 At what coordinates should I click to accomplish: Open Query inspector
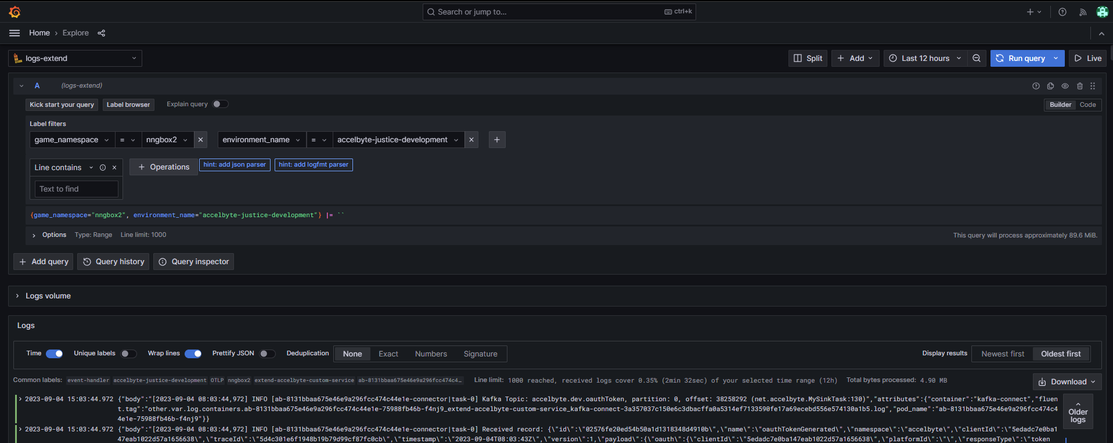(x=193, y=262)
